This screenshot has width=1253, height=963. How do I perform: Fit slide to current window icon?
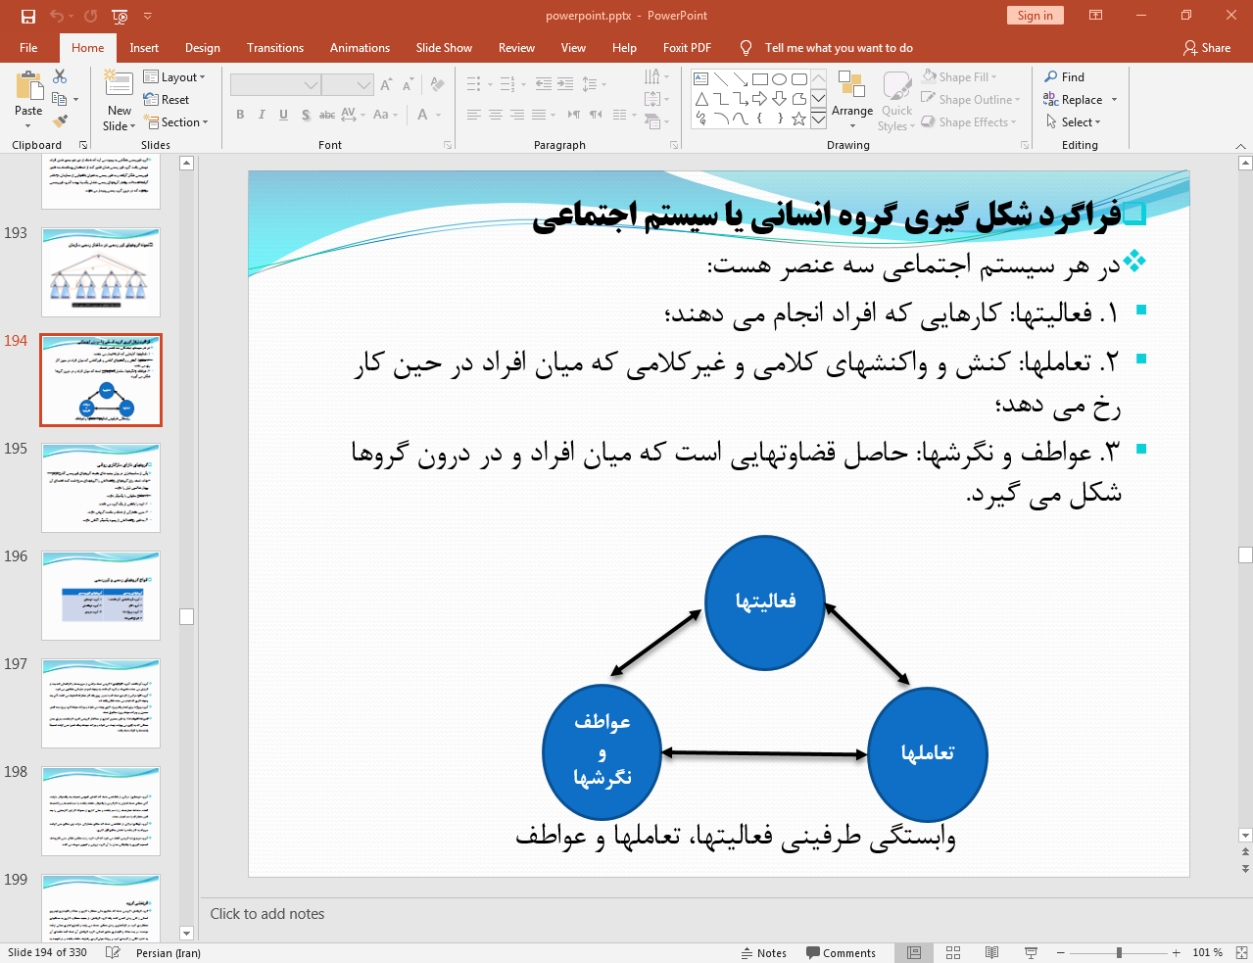tap(1241, 952)
